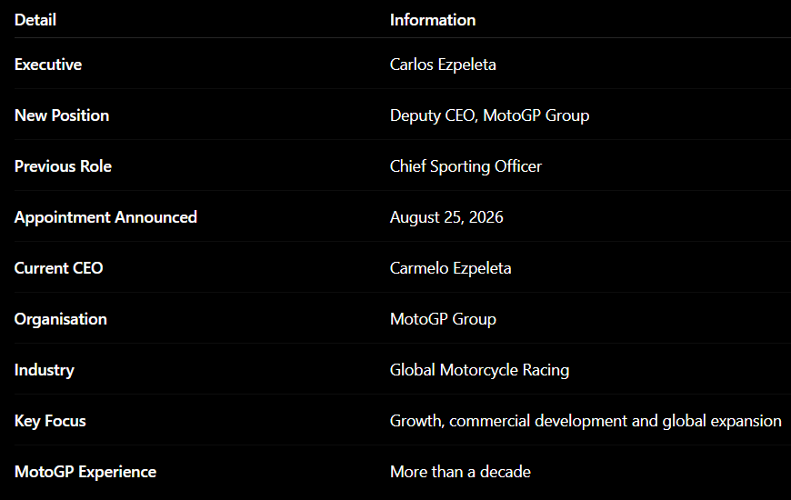Select the Key Focus label
Screen dimensions: 791x500
50,421
